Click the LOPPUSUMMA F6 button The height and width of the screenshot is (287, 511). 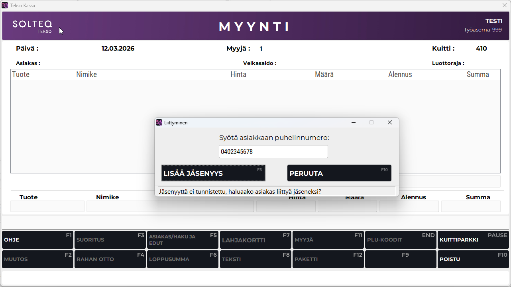point(183,259)
